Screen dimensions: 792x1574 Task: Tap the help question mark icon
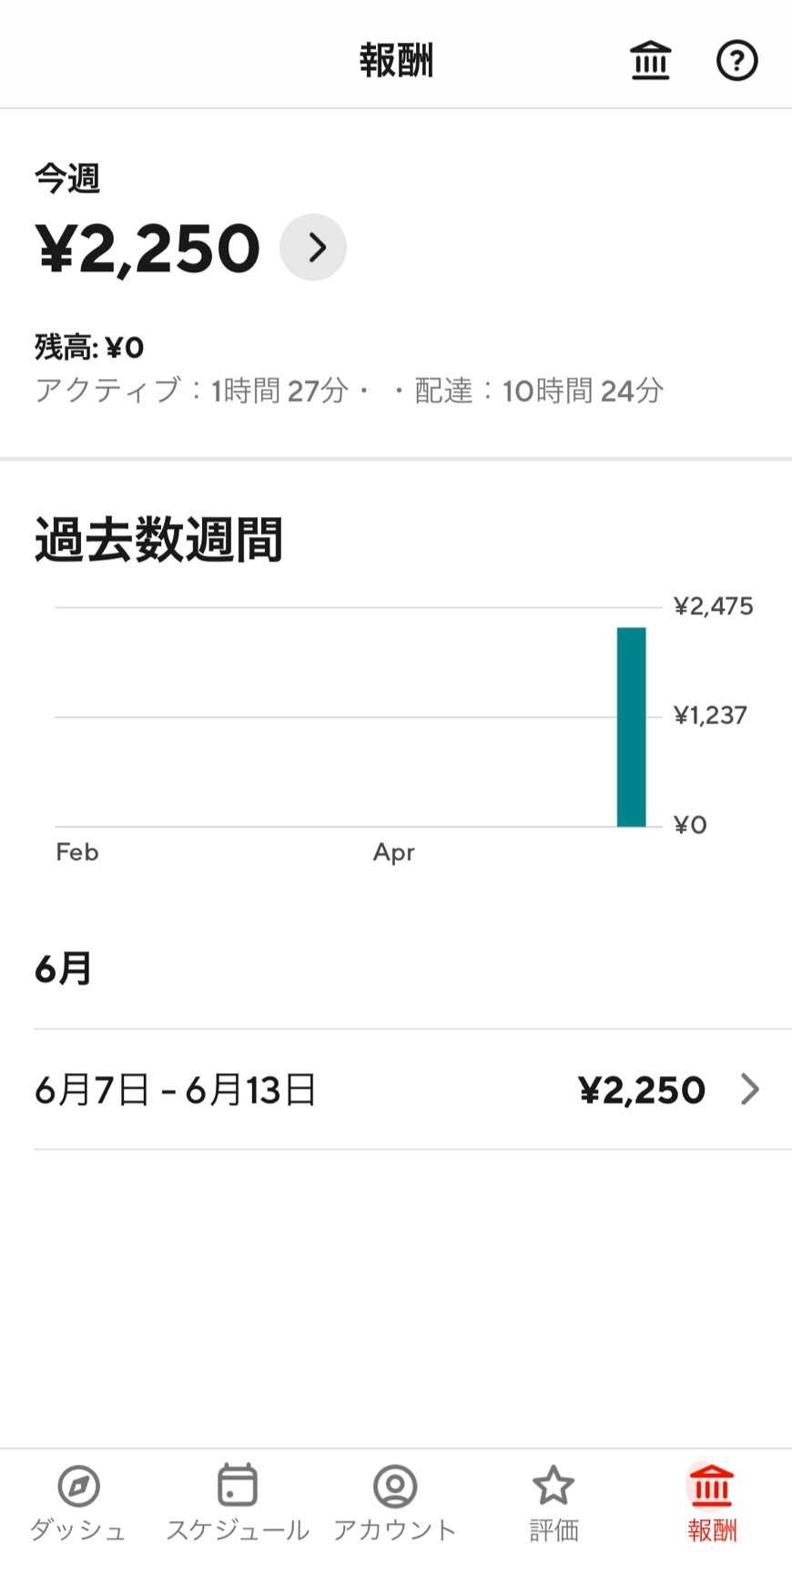pos(736,61)
